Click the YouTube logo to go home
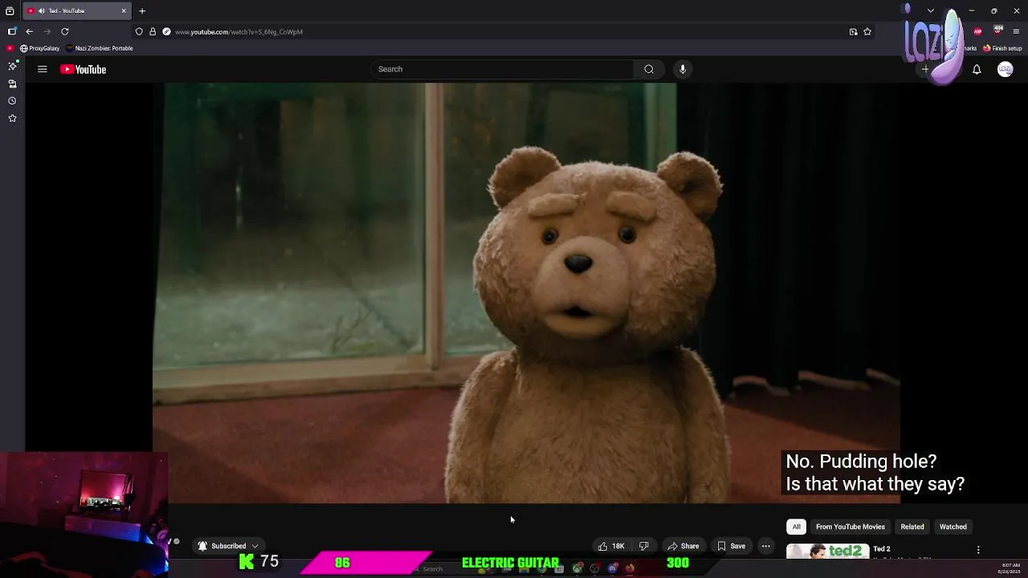 83,69
